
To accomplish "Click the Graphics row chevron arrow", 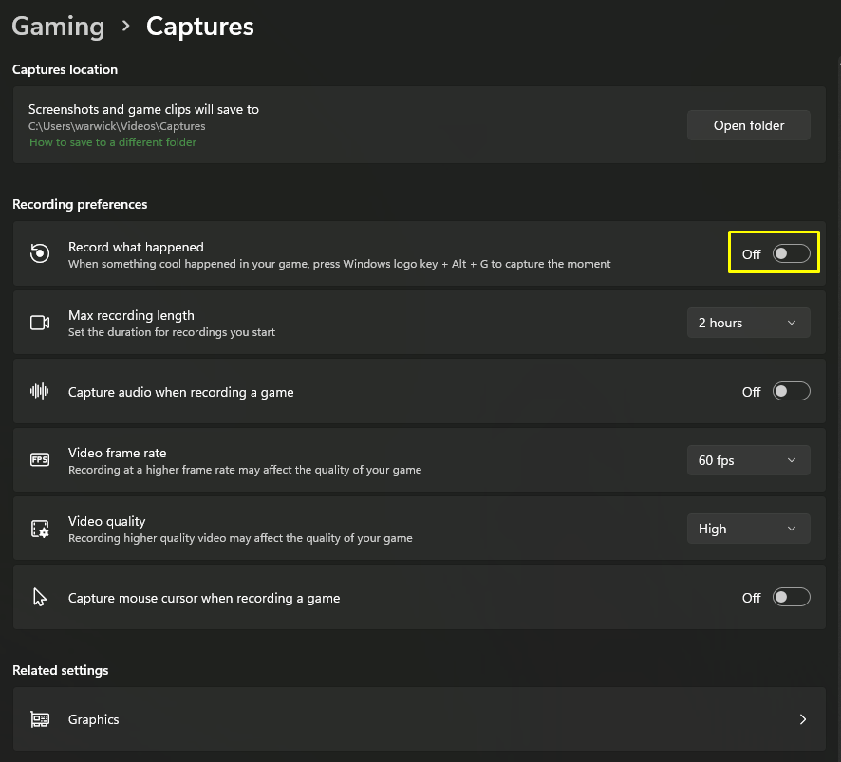I will pyautogui.click(x=803, y=719).
